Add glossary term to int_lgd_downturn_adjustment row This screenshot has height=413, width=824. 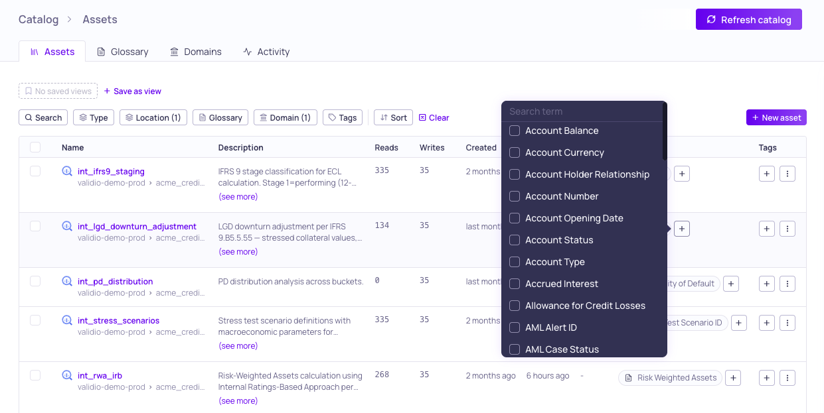pos(682,229)
